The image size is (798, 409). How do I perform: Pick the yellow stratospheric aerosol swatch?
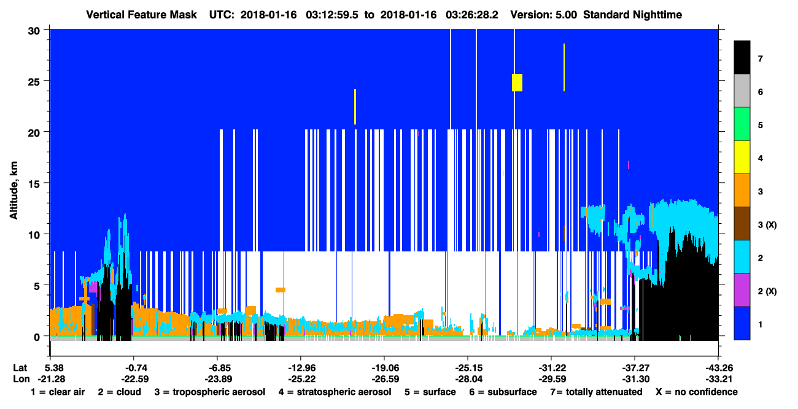[x=742, y=158]
